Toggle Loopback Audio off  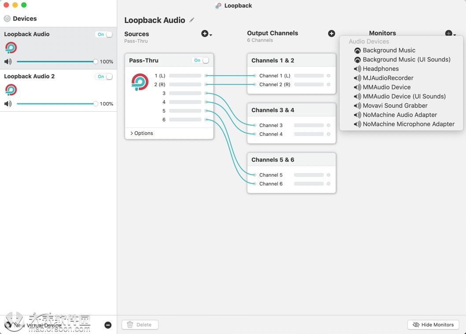pyautogui.click(x=104, y=34)
